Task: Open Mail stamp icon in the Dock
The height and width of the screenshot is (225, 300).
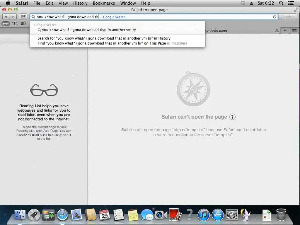Action: pos(76,215)
